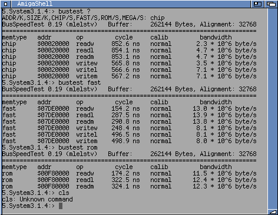Screen dimensions: 278x215
Task: Click the rom readl cycle value 322.5 ns
Action: pyautogui.click(x=125, y=180)
